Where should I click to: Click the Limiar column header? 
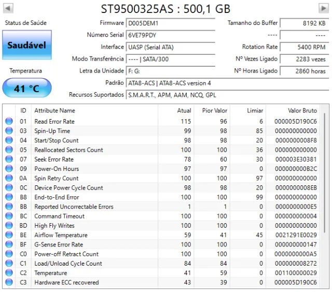click(248, 110)
